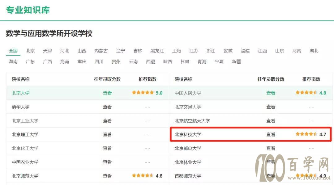Select the 全国 region tab

pos(13,51)
